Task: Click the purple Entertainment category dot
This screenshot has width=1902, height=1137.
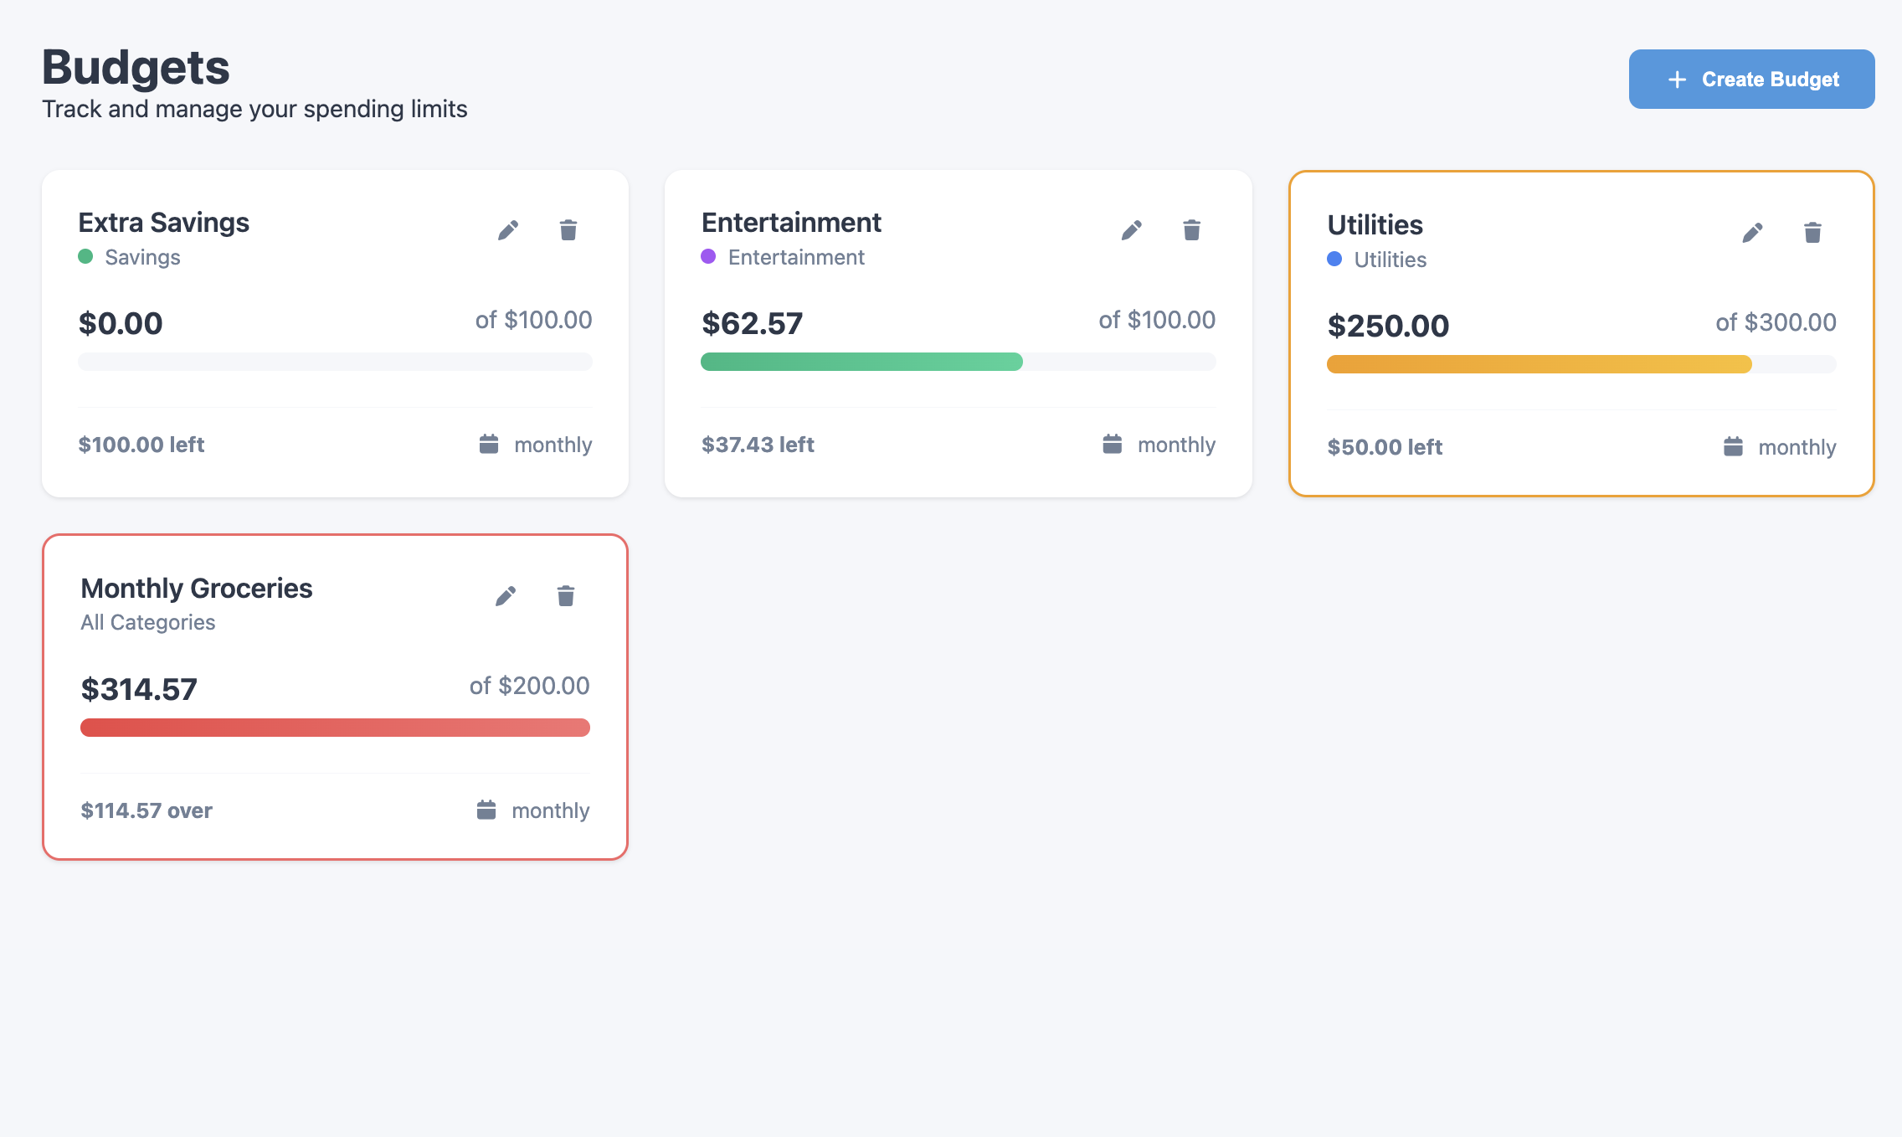Action: tap(708, 256)
